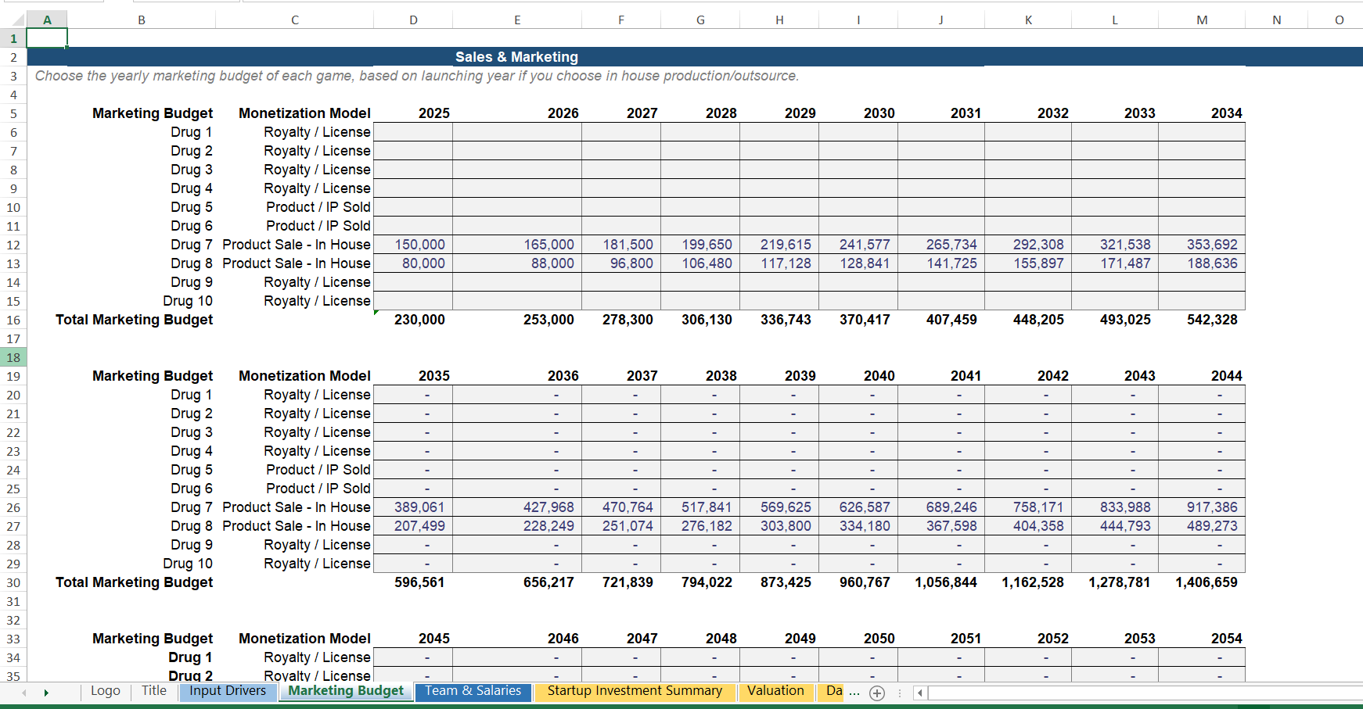Select column O header

tap(1340, 20)
